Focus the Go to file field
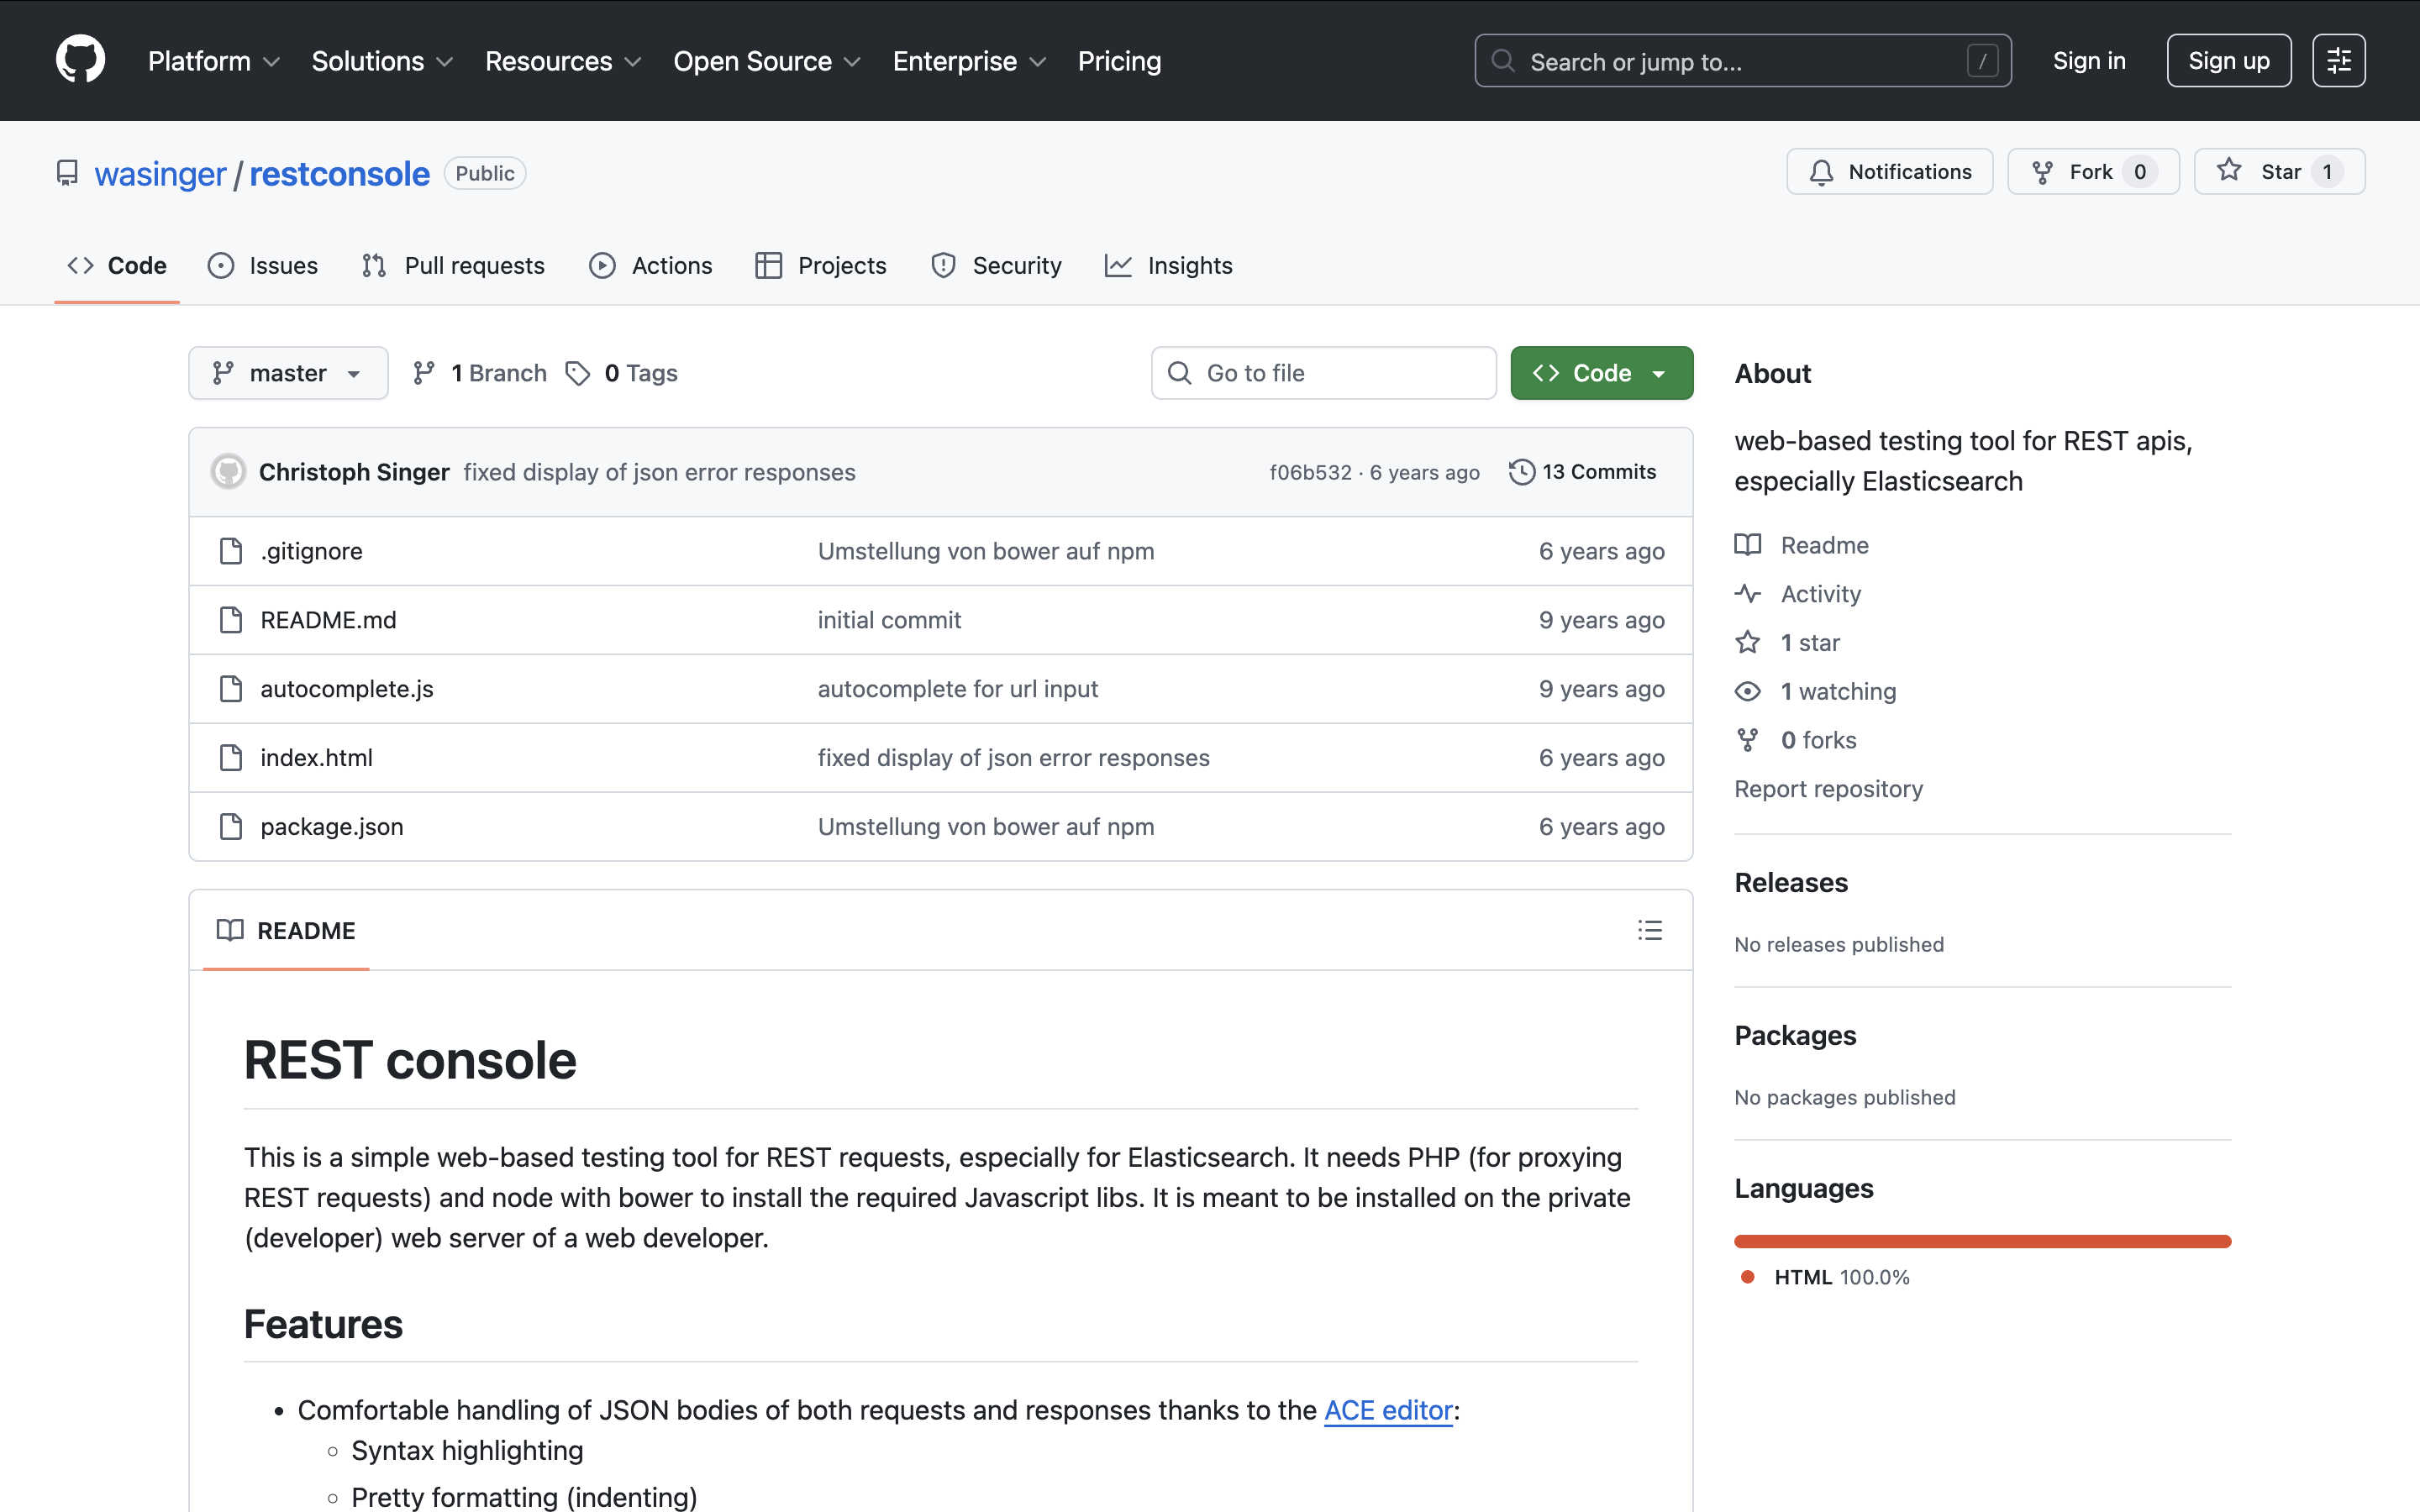Viewport: 2420px width, 1512px height. click(1323, 373)
